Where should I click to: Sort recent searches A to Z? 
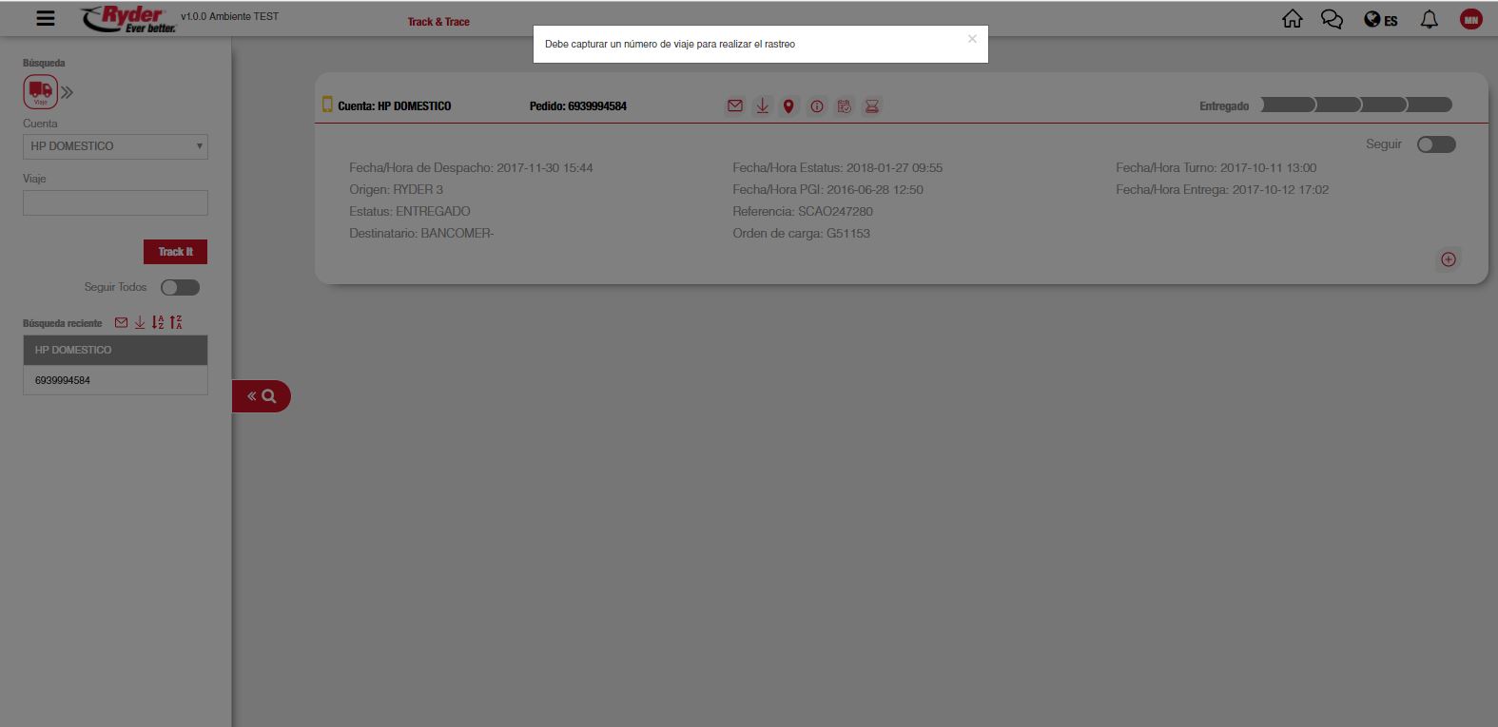158,323
